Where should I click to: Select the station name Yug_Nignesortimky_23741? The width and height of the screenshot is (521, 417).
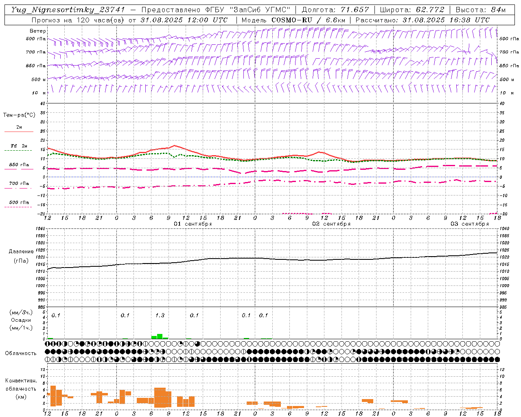click(68, 10)
